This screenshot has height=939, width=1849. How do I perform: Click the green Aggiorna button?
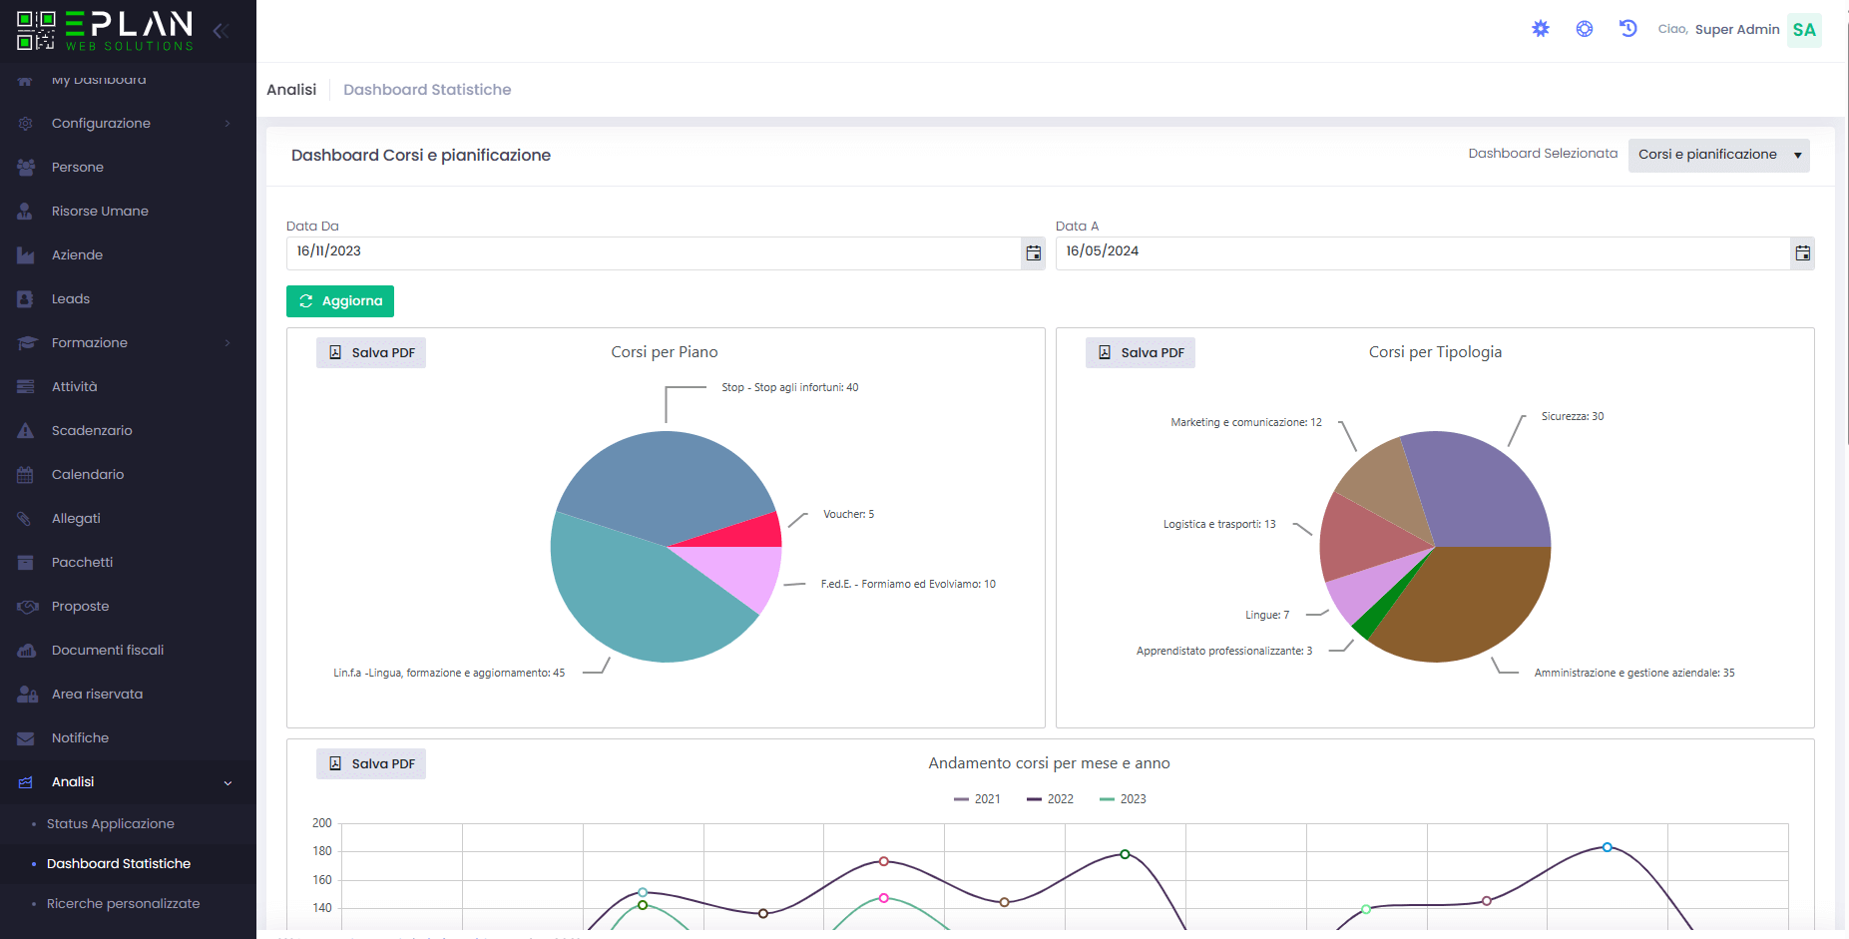coord(340,301)
